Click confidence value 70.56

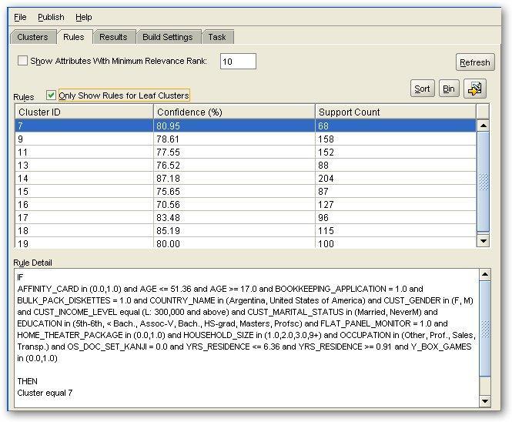(x=168, y=205)
